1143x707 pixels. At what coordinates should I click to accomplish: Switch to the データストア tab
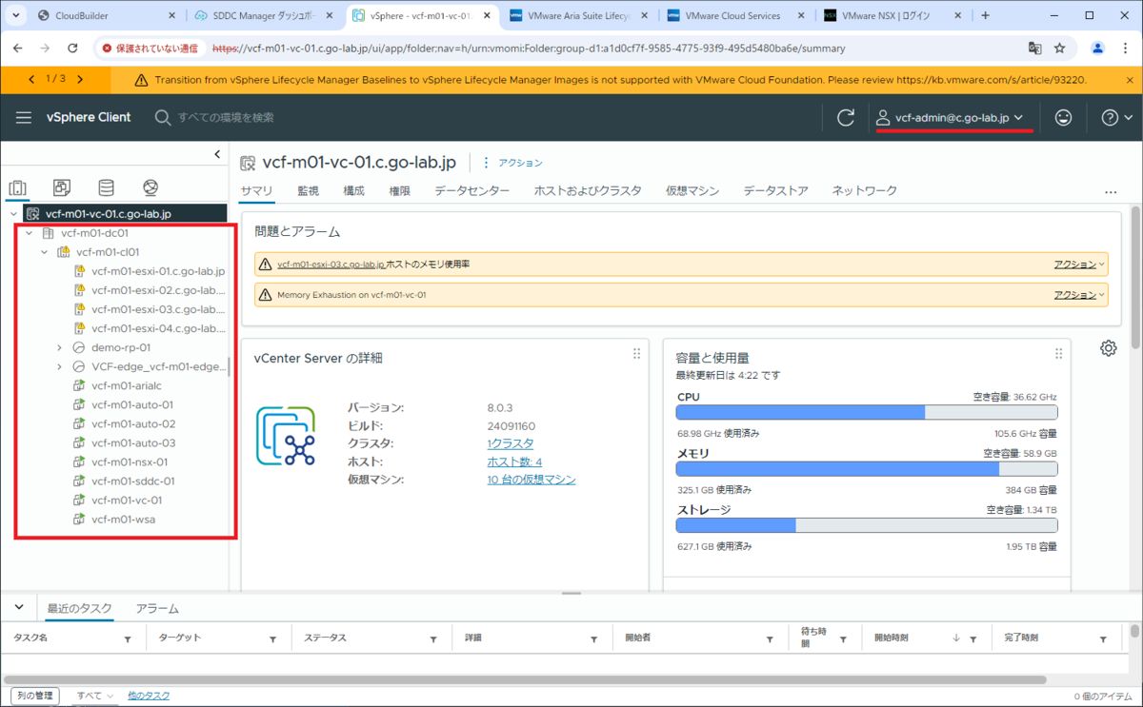click(775, 190)
